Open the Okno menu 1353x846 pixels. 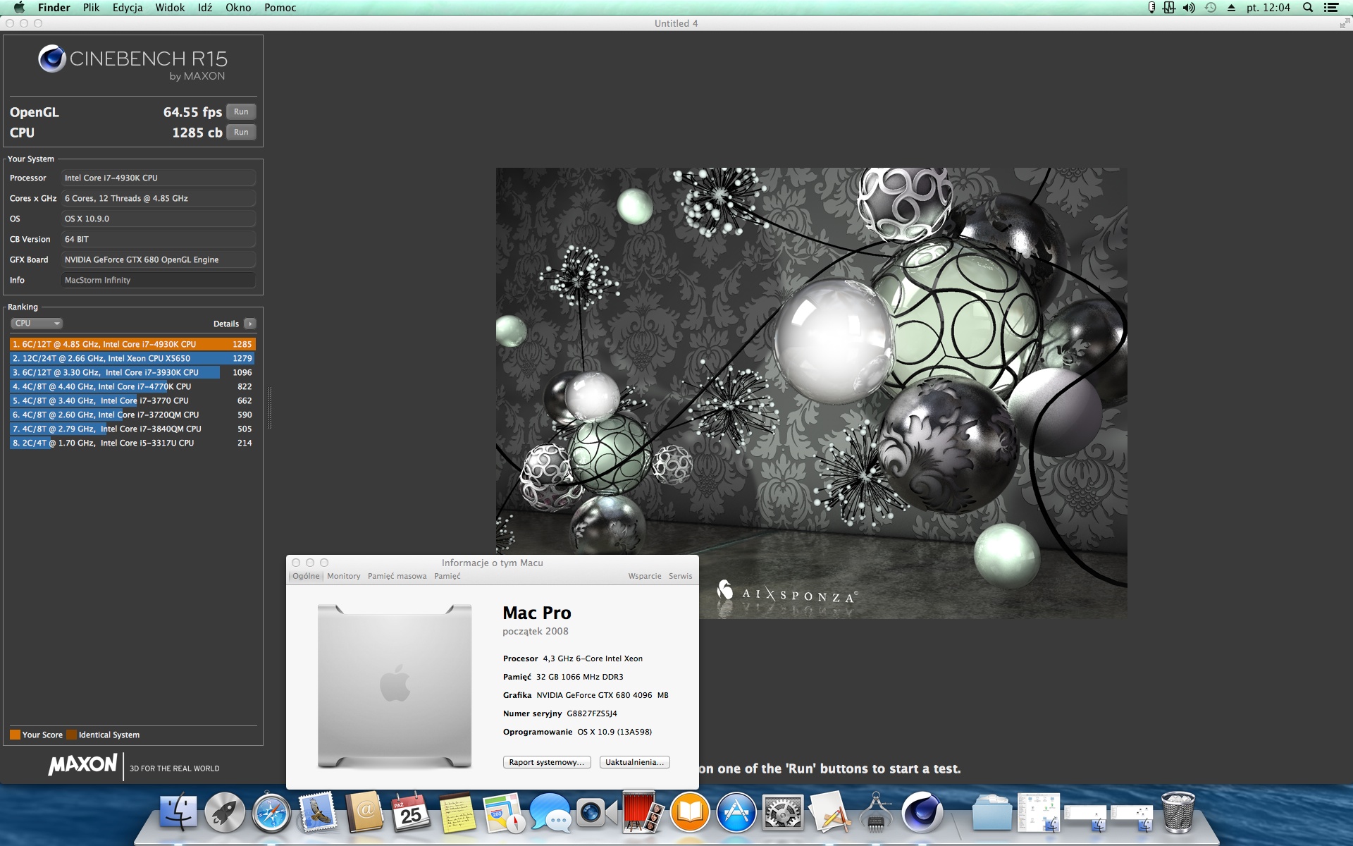(238, 8)
